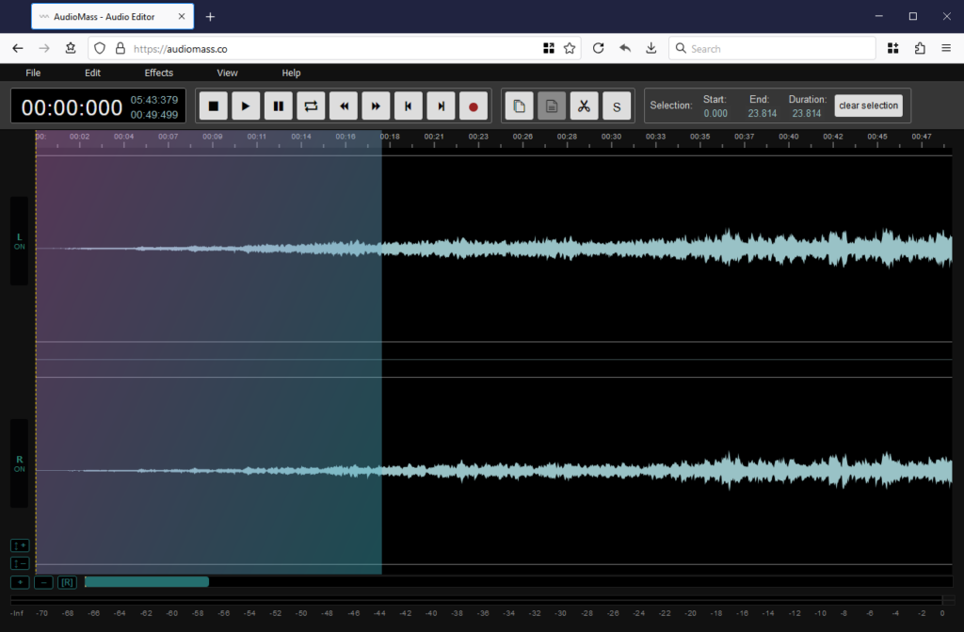Open the File menu

(33, 73)
